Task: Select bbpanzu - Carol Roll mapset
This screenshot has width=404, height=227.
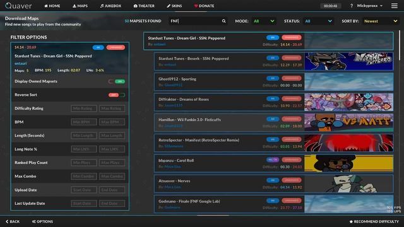Action: 273,163
